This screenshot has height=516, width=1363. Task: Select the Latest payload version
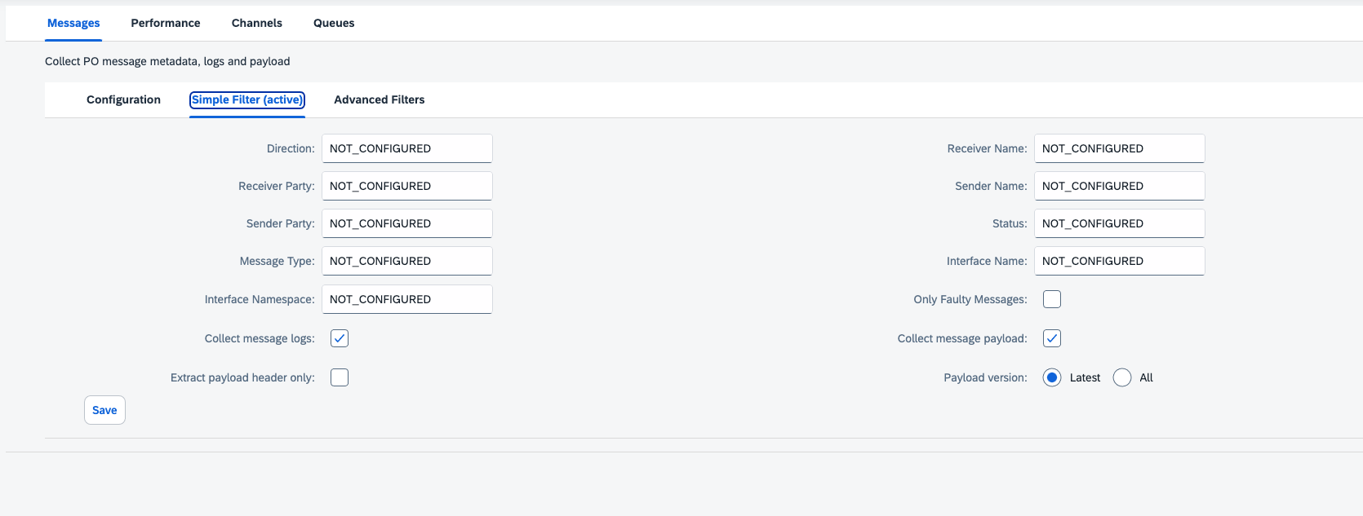1052,377
